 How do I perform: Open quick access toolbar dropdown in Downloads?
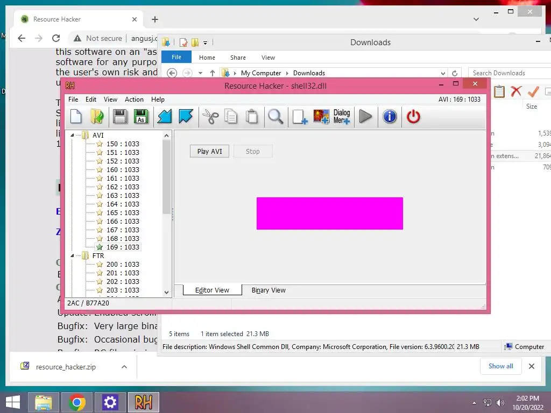[x=205, y=43]
